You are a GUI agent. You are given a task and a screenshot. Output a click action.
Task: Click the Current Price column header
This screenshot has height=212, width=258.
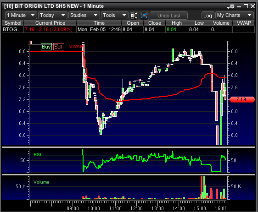(x=50, y=23)
